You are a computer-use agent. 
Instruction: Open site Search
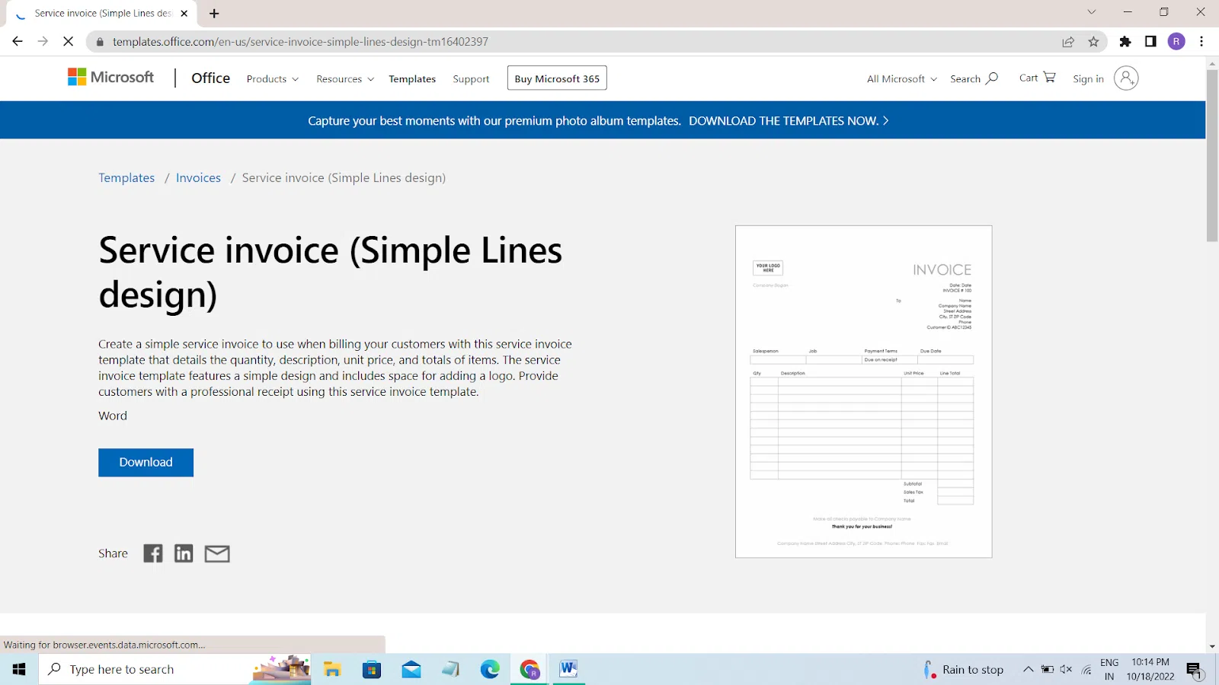tap(974, 78)
